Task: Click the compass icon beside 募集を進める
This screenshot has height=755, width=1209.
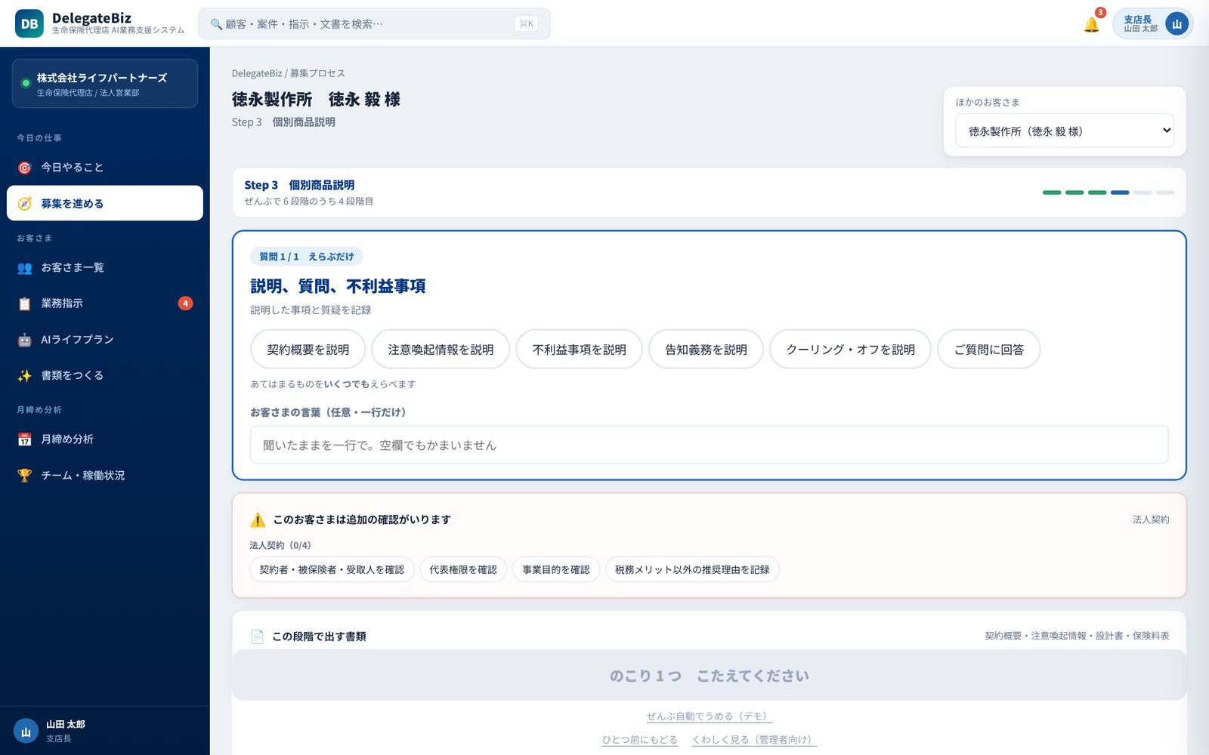Action: point(25,204)
